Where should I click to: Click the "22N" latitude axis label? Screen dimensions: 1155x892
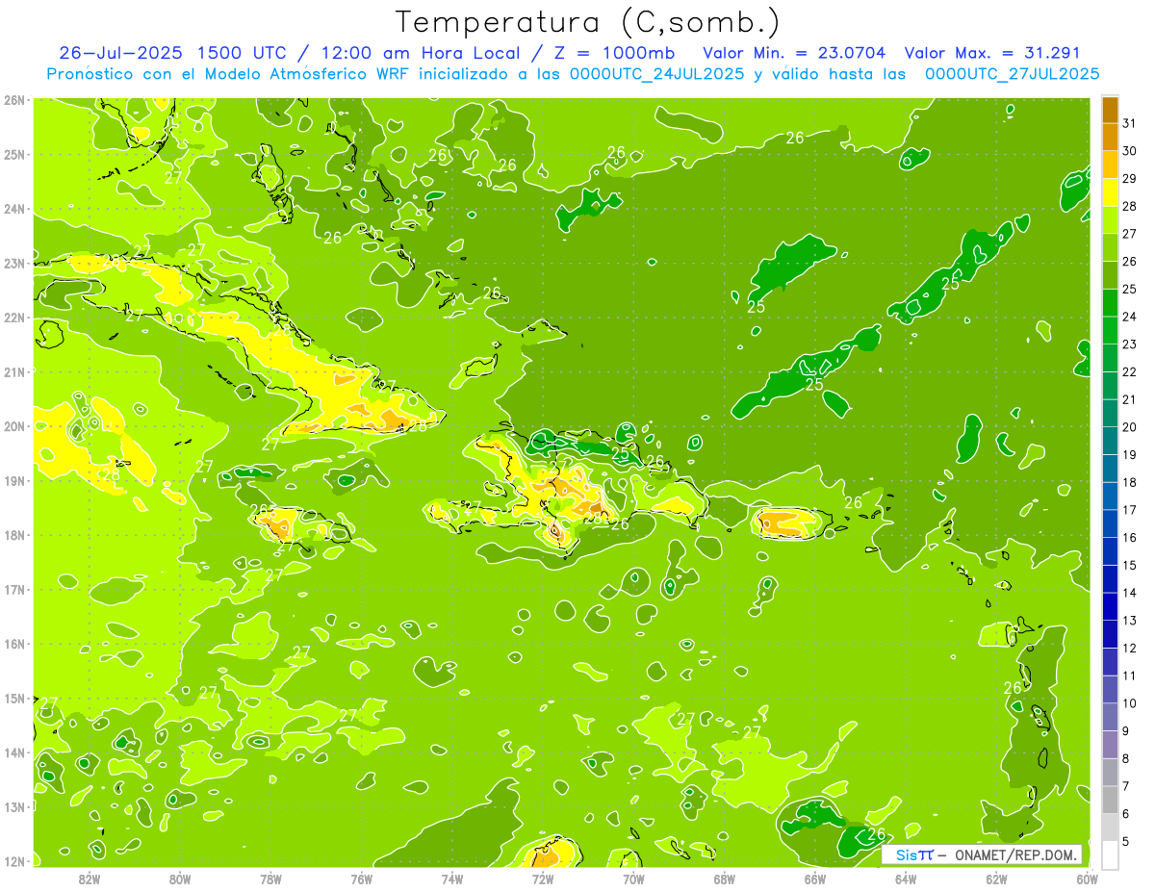[x=14, y=317]
